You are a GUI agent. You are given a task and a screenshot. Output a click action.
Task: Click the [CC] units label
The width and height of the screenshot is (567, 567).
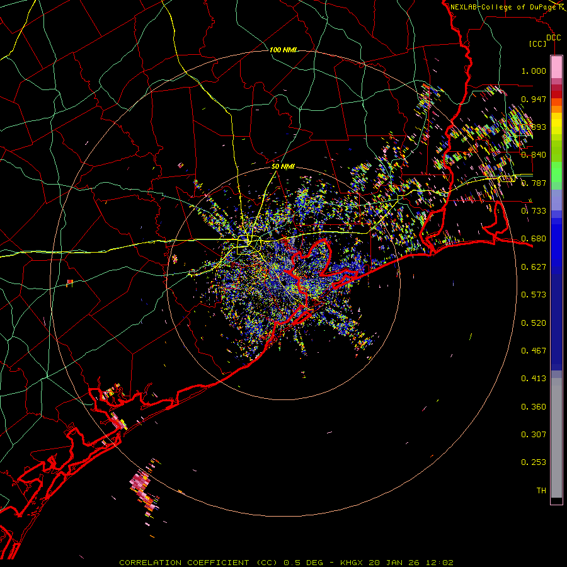click(x=537, y=43)
